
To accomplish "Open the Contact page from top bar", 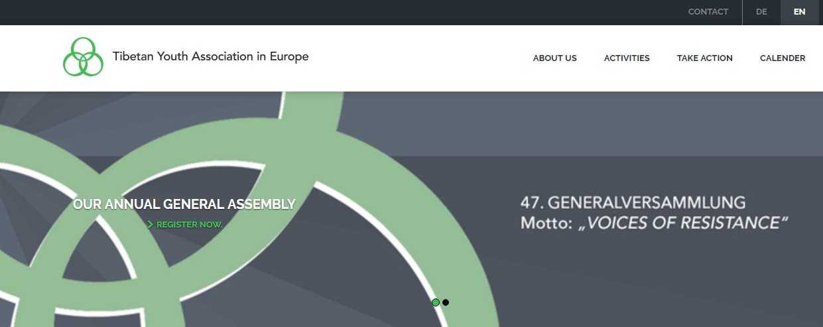I will (708, 12).
